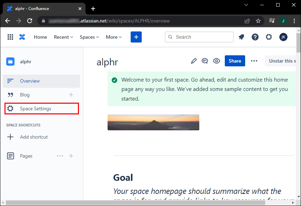
Task: Click the vertical scrollbar thumb
Action: click(299, 43)
